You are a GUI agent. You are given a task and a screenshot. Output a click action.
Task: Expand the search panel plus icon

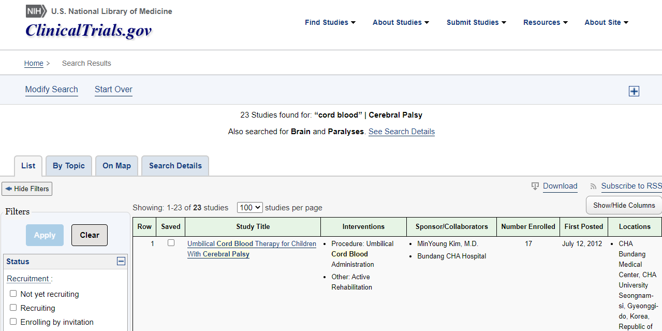[x=634, y=91]
